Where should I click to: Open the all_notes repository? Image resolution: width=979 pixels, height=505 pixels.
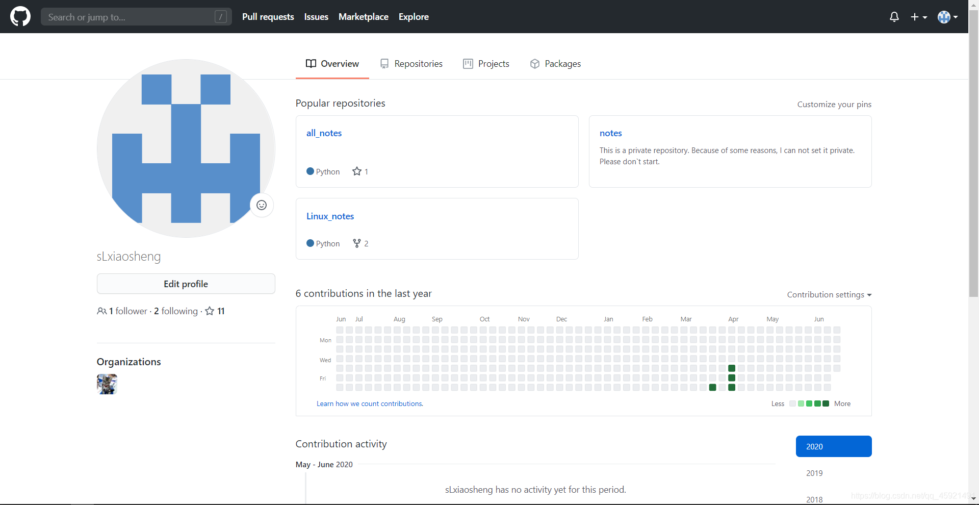click(x=324, y=133)
